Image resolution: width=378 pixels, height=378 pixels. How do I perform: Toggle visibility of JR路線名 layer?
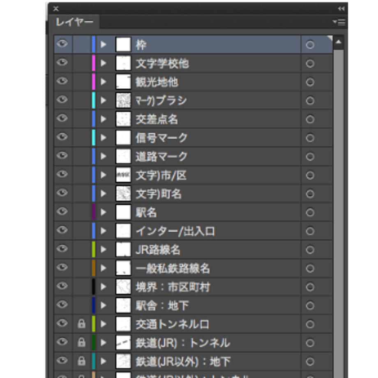[x=62, y=249]
